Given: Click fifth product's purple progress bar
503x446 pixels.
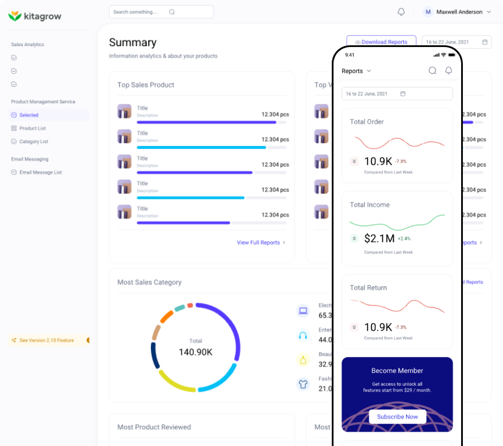Looking at the screenshot, I should click(x=184, y=223).
